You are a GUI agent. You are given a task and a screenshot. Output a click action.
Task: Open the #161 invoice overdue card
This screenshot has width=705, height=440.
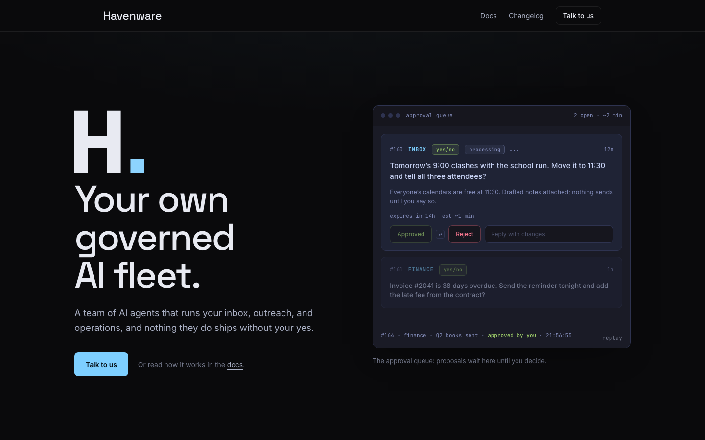501,283
